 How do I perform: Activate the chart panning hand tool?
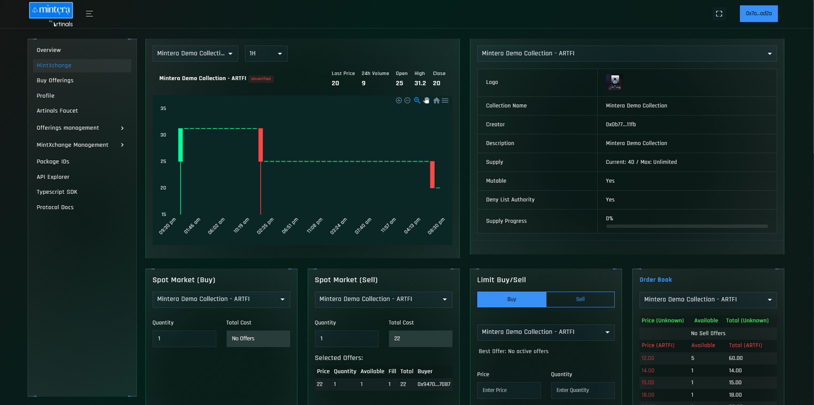pos(426,100)
